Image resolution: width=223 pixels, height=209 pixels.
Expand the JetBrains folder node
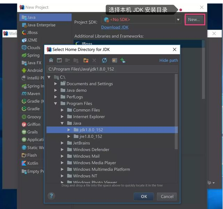tap(62, 143)
